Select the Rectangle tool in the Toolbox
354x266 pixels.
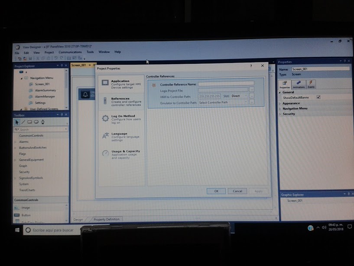coord(29,122)
